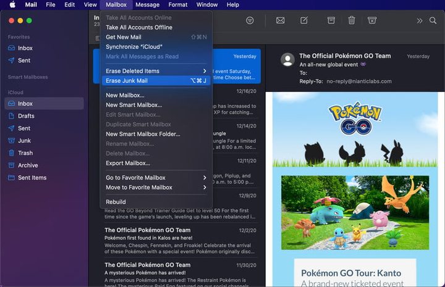Expand the Erase Deleted Items submenu
This screenshot has width=445, height=287.
click(205, 71)
